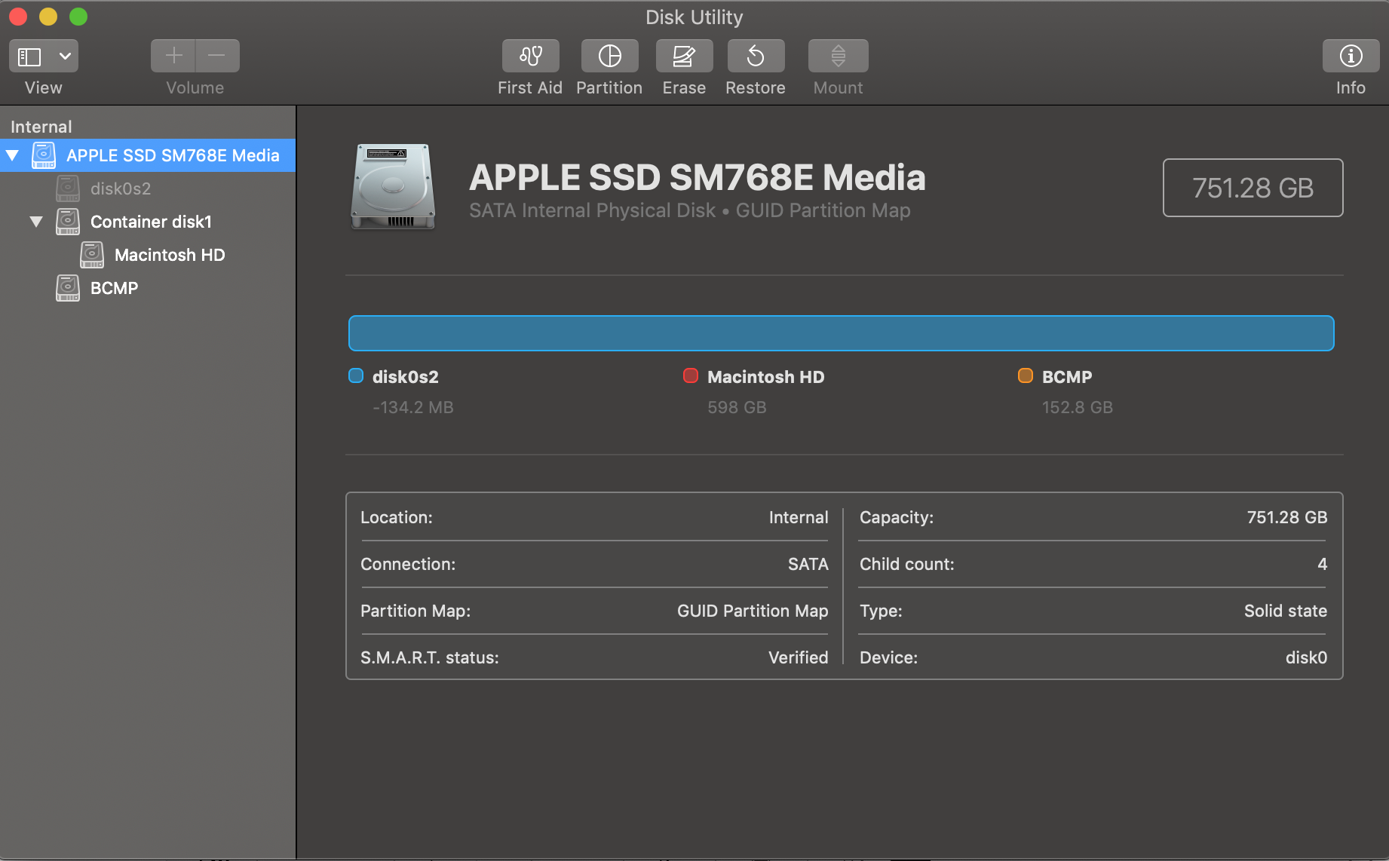Select disk0s2 in the sidebar
1389x861 pixels.
tap(120, 189)
